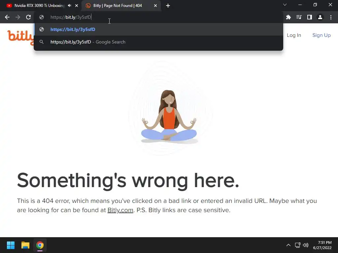
Task: Open File Explorer from the taskbar
Action: 25,245
